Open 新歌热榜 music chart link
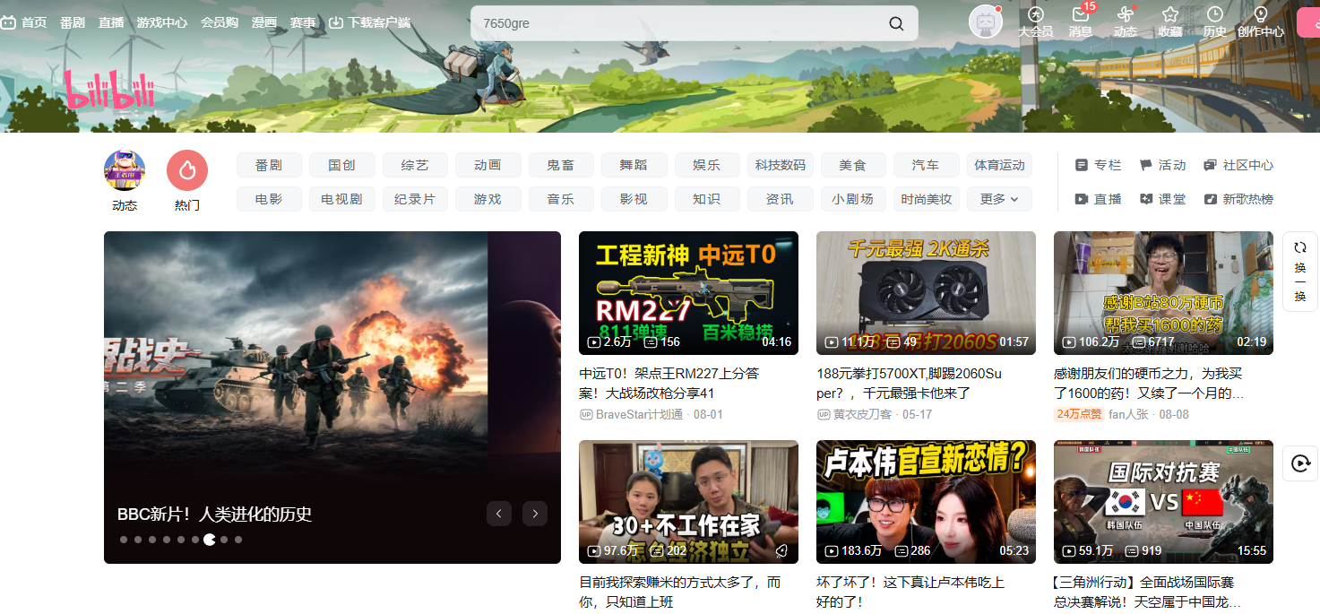Image resolution: width=1320 pixels, height=614 pixels. (1238, 199)
